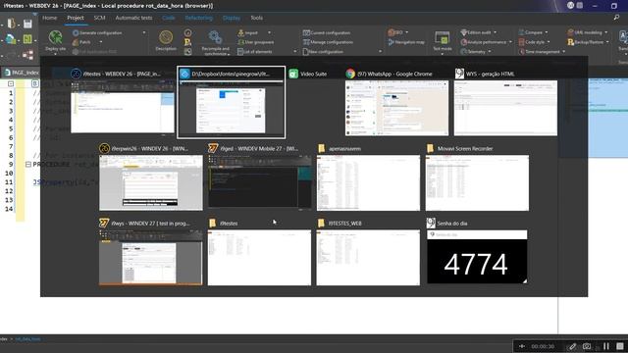628x353 pixels.
Task: Click the save floppy disk icon
Action: tap(27, 24)
